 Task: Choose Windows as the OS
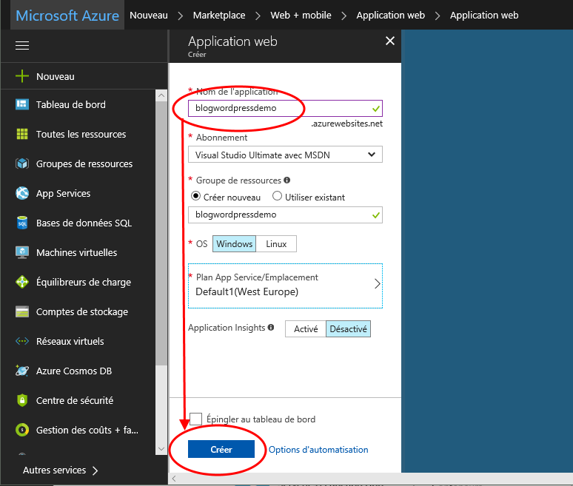(x=234, y=244)
